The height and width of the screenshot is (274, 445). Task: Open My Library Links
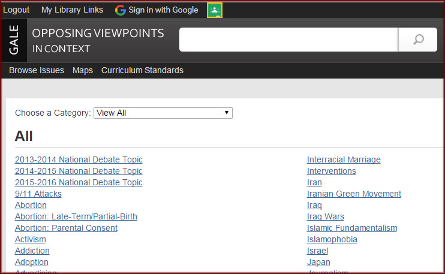tap(72, 10)
